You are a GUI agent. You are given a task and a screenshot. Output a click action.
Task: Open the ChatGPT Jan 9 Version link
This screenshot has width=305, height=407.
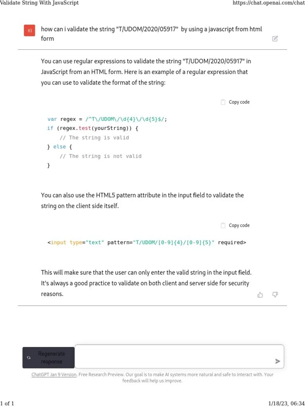54,374
